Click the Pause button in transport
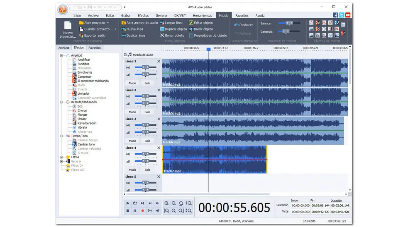The height and width of the screenshot is (227, 415). click(135, 210)
